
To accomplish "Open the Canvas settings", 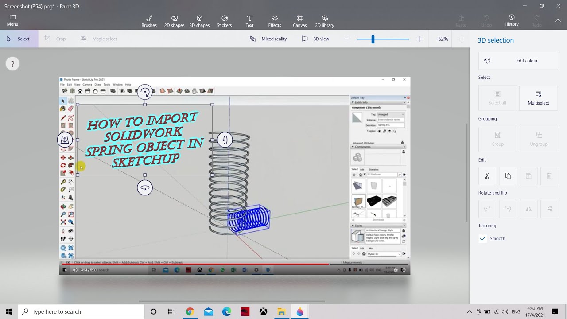I will [300, 21].
